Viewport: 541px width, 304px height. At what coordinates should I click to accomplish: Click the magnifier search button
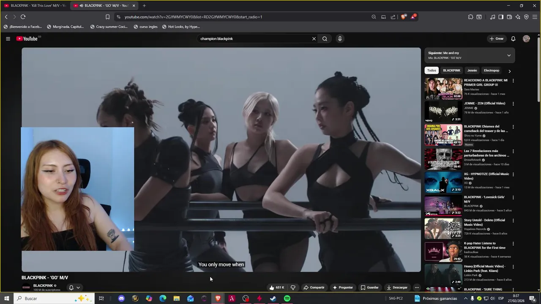[x=325, y=38]
